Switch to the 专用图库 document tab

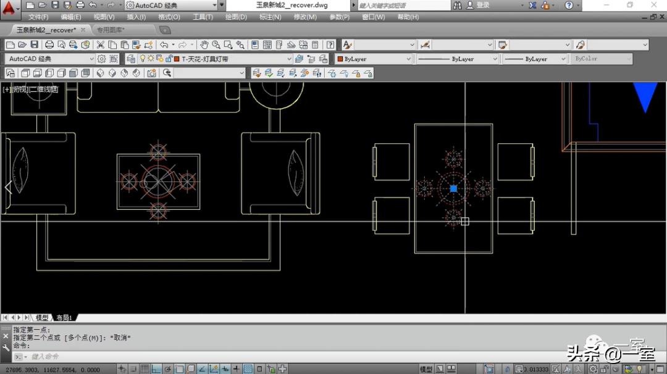(110, 30)
